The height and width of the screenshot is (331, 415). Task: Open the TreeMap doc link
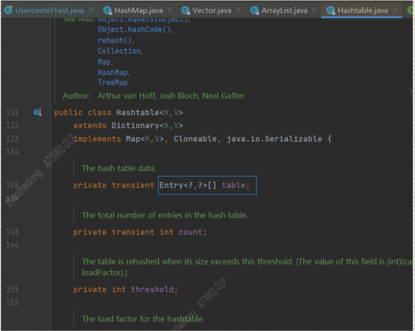pos(113,82)
